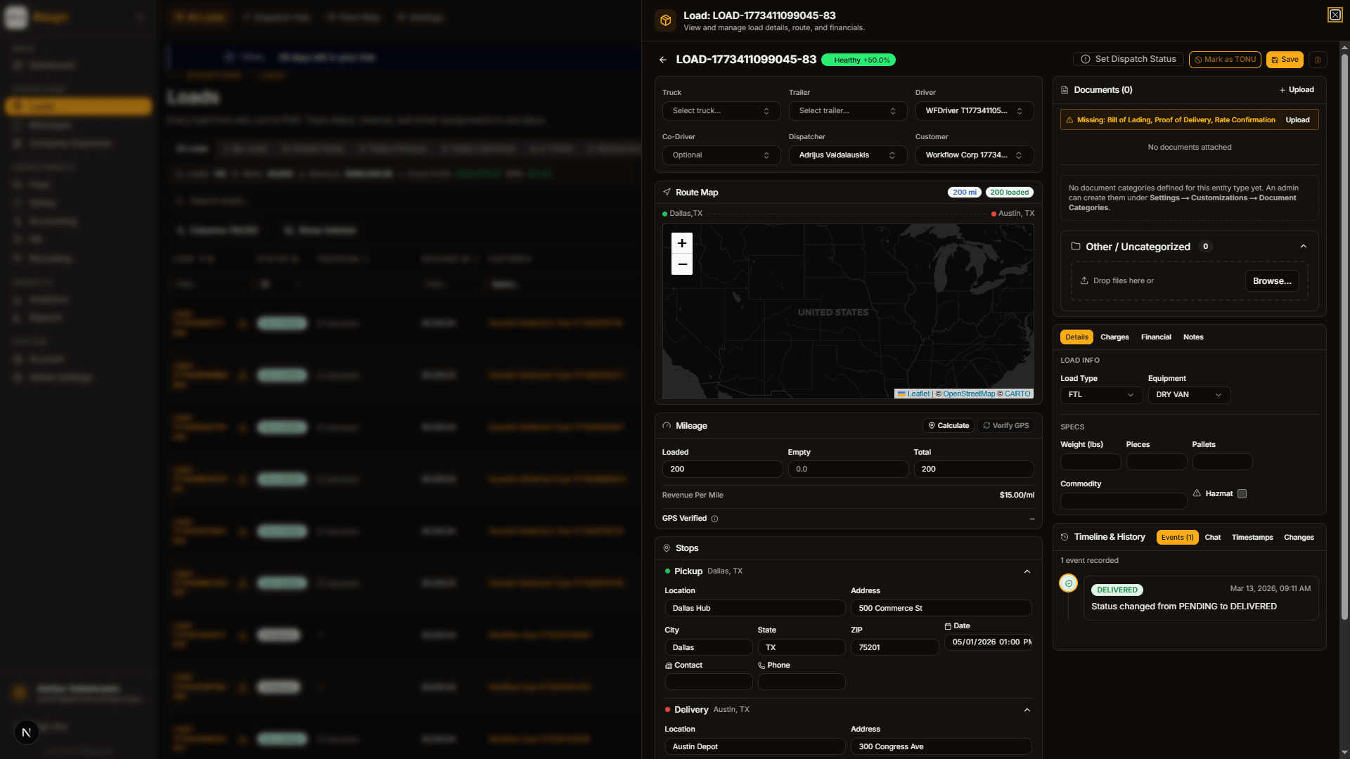Open the Truck select dropdown
Image resolution: width=1350 pixels, height=759 pixels.
(721, 111)
